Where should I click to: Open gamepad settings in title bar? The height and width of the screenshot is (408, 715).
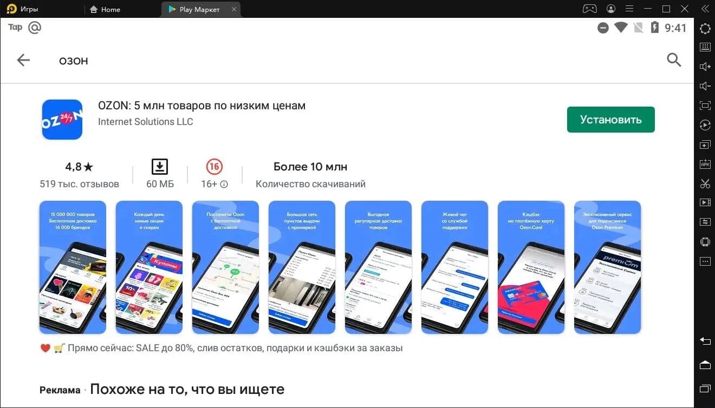(589, 9)
